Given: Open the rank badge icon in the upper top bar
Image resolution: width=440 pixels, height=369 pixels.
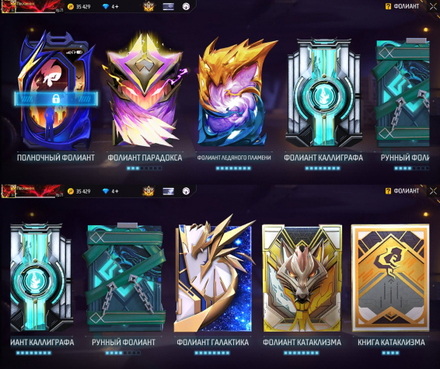Looking at the screenshot, I should click(x=148, y=6).
